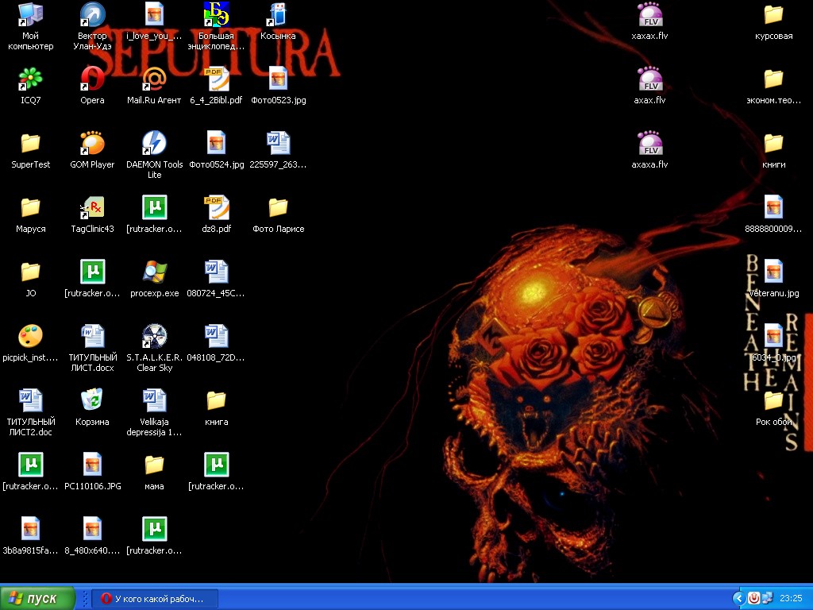Click the Mail.Ru Агент icon
Viewport: 813px width, 610px height.
154,79
